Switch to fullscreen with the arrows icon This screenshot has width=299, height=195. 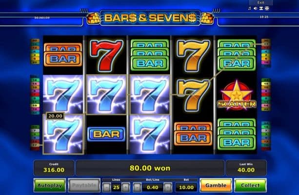coord(267,8)
